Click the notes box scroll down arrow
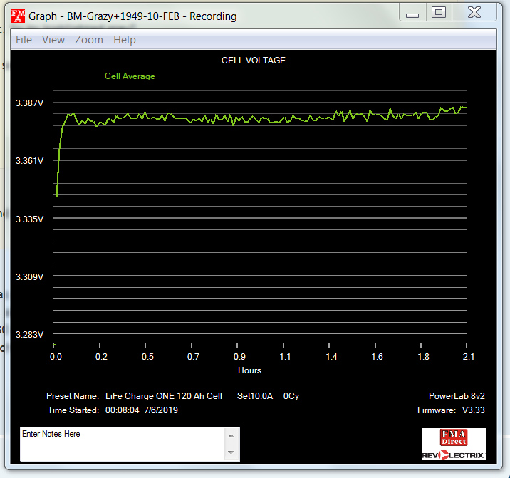 click(231, 453)
